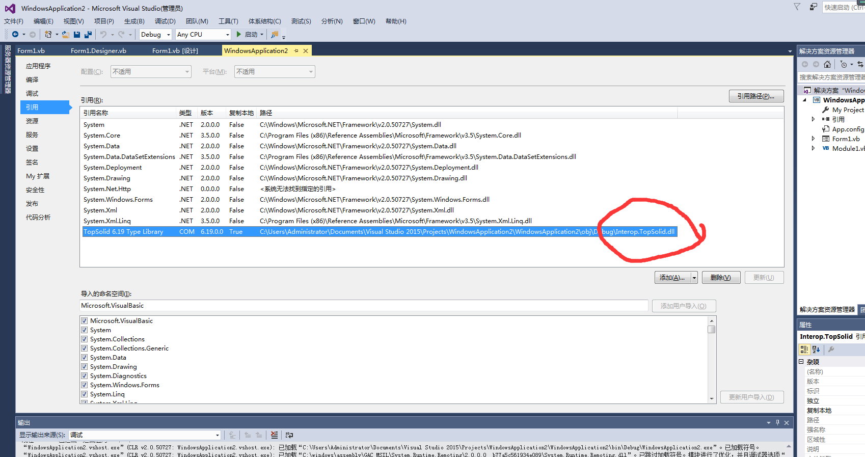865x457 pixels.
Task: Toggle word wrap in the output panel
Action: coord(289,435)
